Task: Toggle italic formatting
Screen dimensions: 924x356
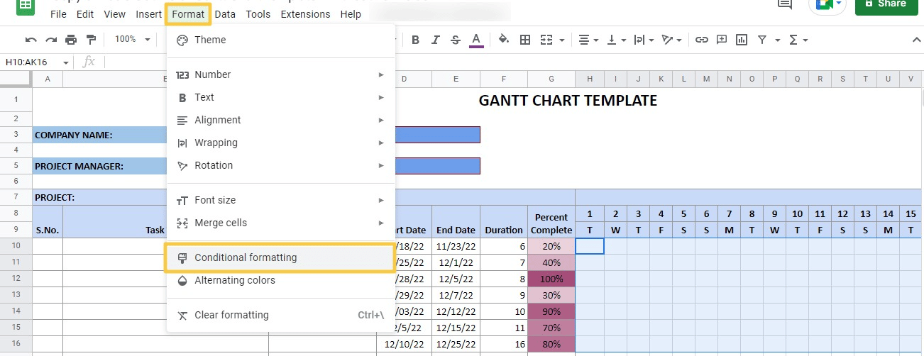Action: 436,40
